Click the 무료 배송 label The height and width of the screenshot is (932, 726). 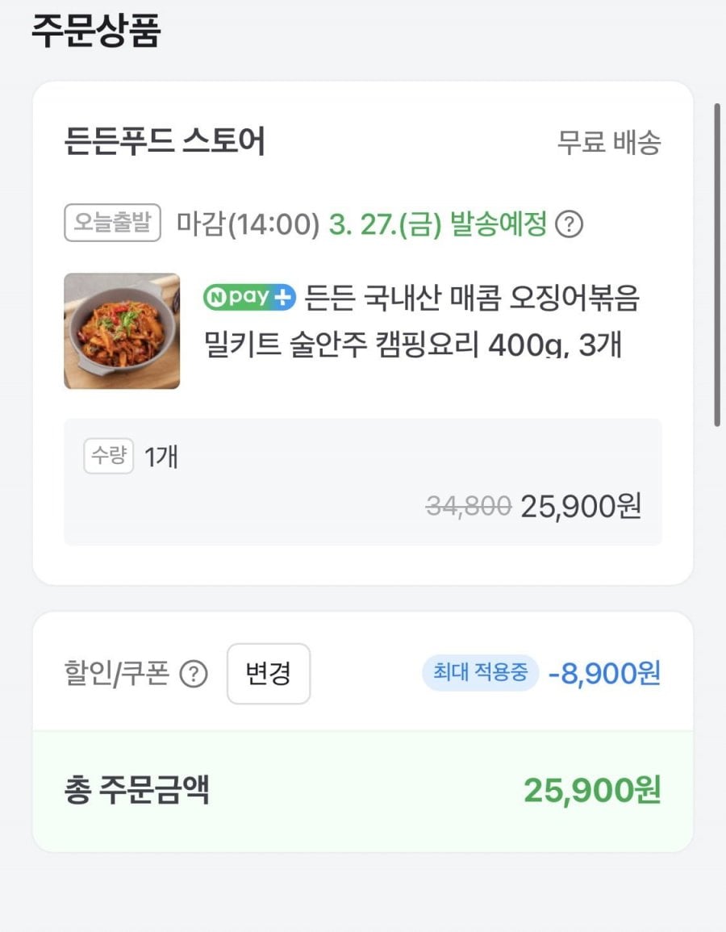point(609,143)
